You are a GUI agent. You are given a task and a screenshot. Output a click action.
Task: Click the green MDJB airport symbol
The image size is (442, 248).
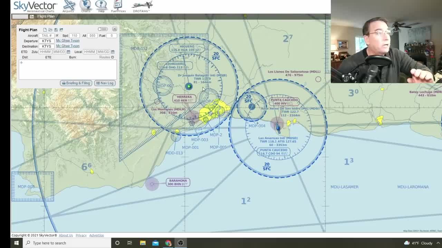click(189, 86)
